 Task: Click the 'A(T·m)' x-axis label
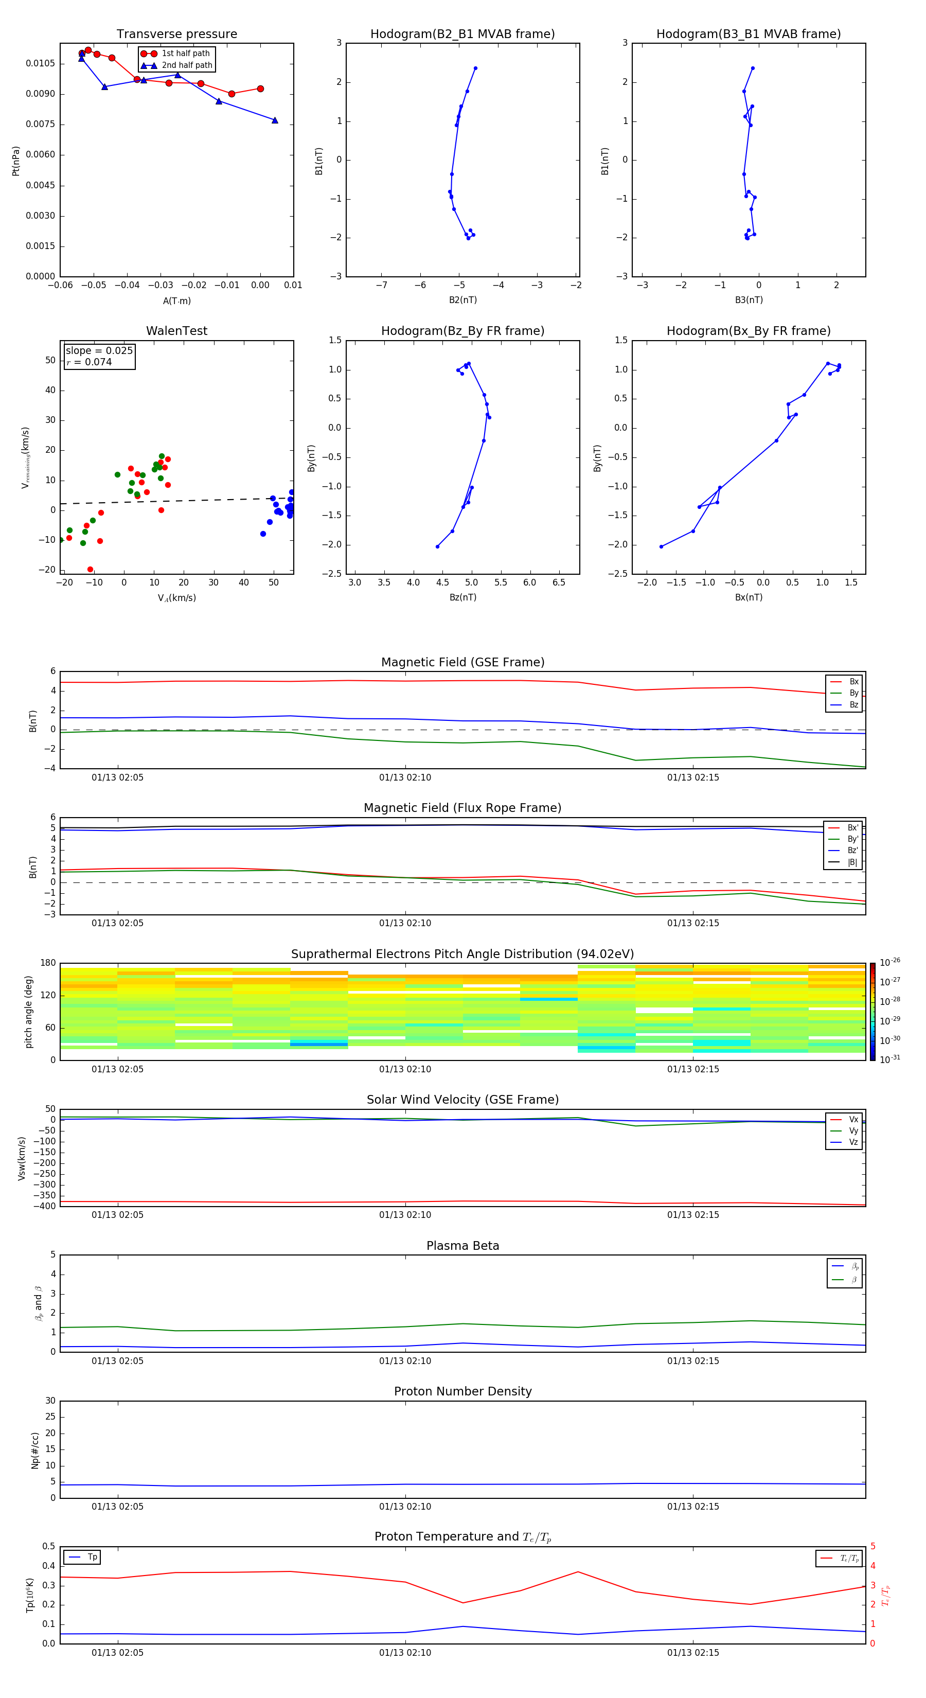[x=176, y=300]
